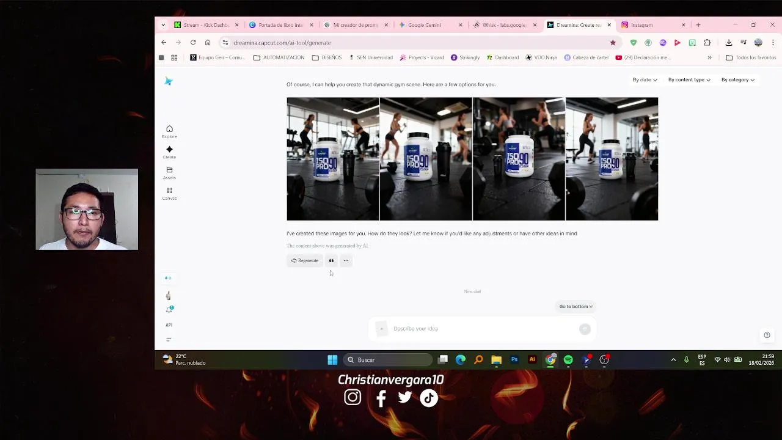Click the Regenerate button
This screenshot has width=782, height=440.
click(304, 260)
